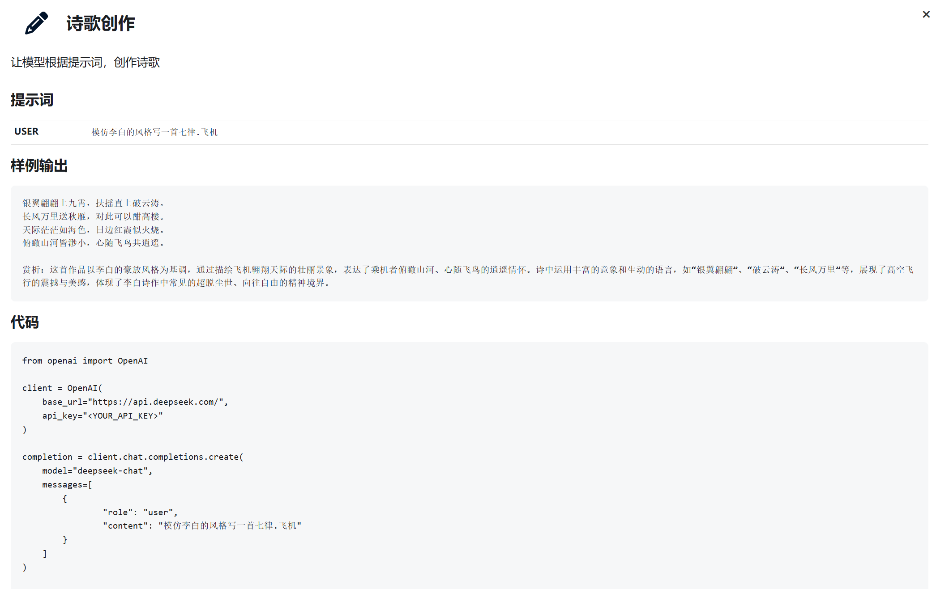Click the 诗歌创作 title heading
This screenshot has width=936, height=589.
click(x=100, y=23)
